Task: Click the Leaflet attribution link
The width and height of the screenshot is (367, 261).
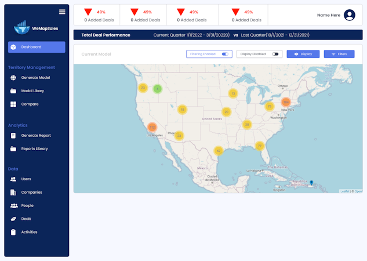Action: [344, 191]
